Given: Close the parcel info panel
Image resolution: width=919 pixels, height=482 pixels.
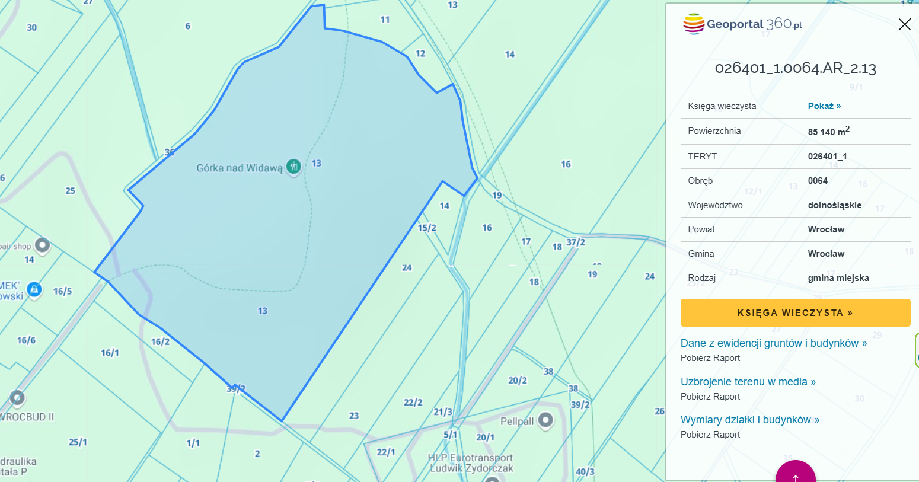Looking at the screenshot, I should pyautogui.click(x=904, y=24).
